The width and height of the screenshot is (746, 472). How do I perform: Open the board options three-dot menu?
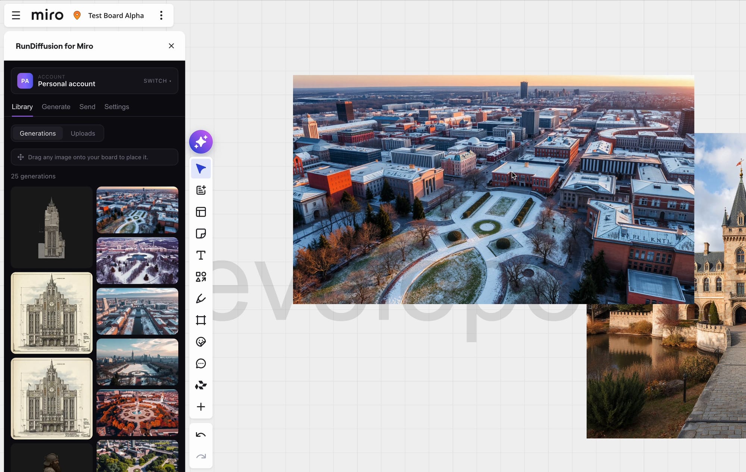(161, 15)
